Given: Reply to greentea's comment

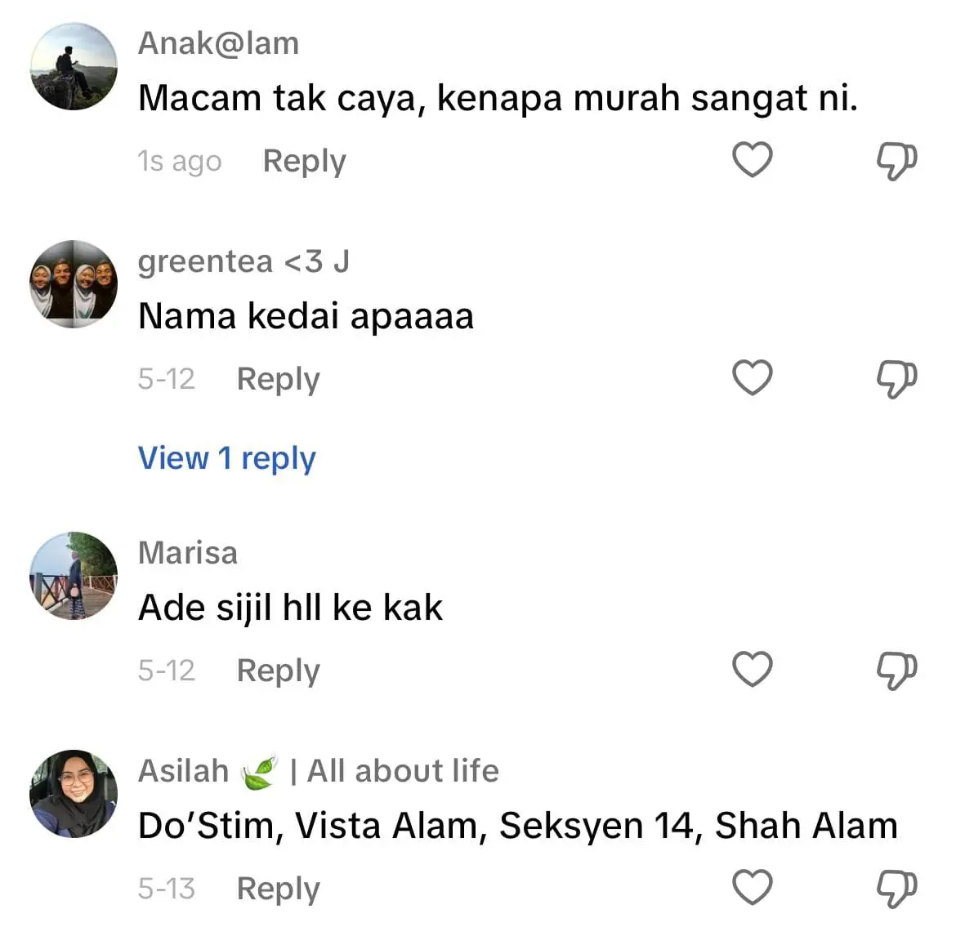Looking at the screenshot, I should tap(278, 379).
